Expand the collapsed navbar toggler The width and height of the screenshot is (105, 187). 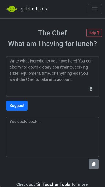coord(95,9)
